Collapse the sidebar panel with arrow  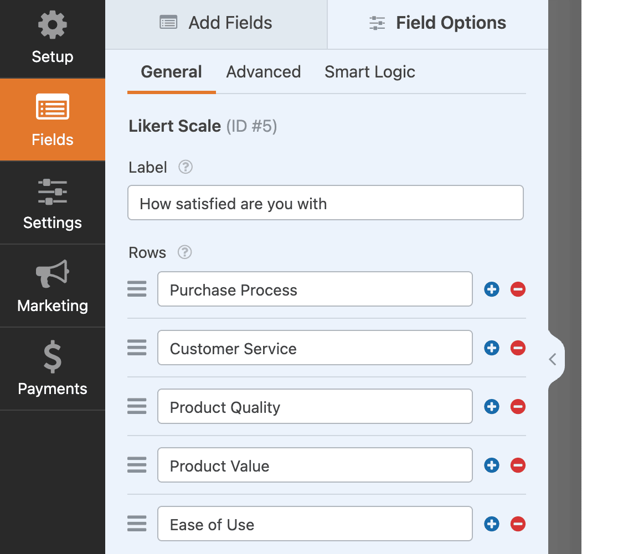click(553, 360)
